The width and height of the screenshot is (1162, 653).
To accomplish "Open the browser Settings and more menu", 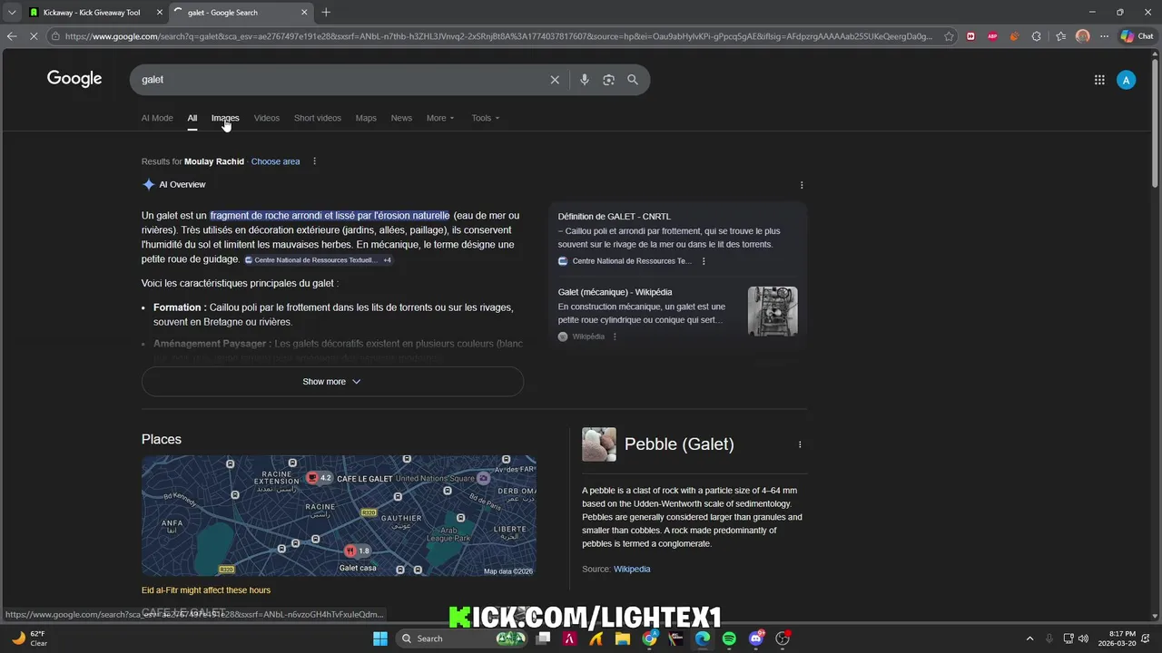I will pos(1104,36).
